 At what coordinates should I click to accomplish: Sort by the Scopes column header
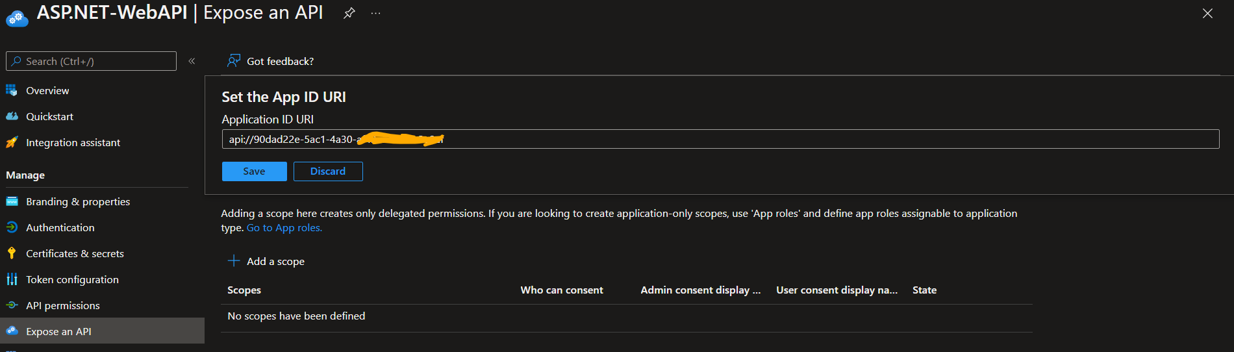point(244,290)
